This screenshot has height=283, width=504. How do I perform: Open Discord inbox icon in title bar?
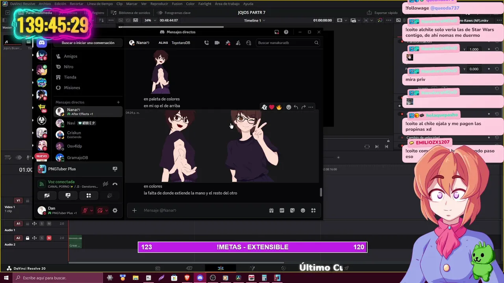pyautogui.click(x=277, y=32)
